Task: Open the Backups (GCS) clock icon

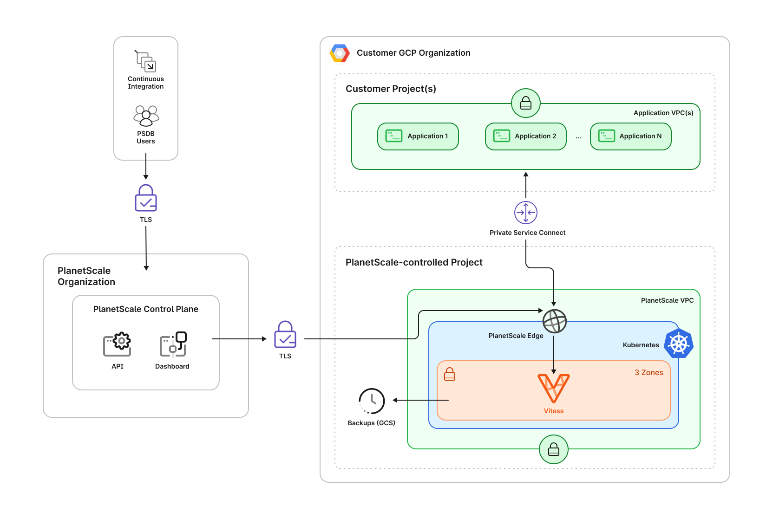Action: click(371, 402)
